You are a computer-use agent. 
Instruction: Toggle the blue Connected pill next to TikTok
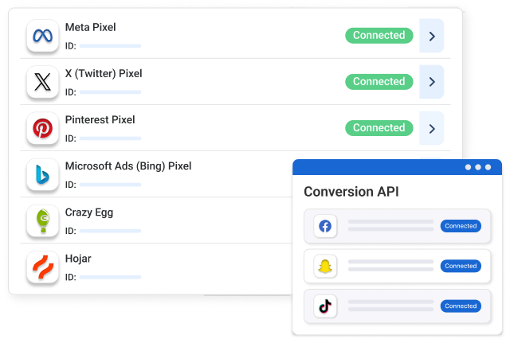coord(461,306)
